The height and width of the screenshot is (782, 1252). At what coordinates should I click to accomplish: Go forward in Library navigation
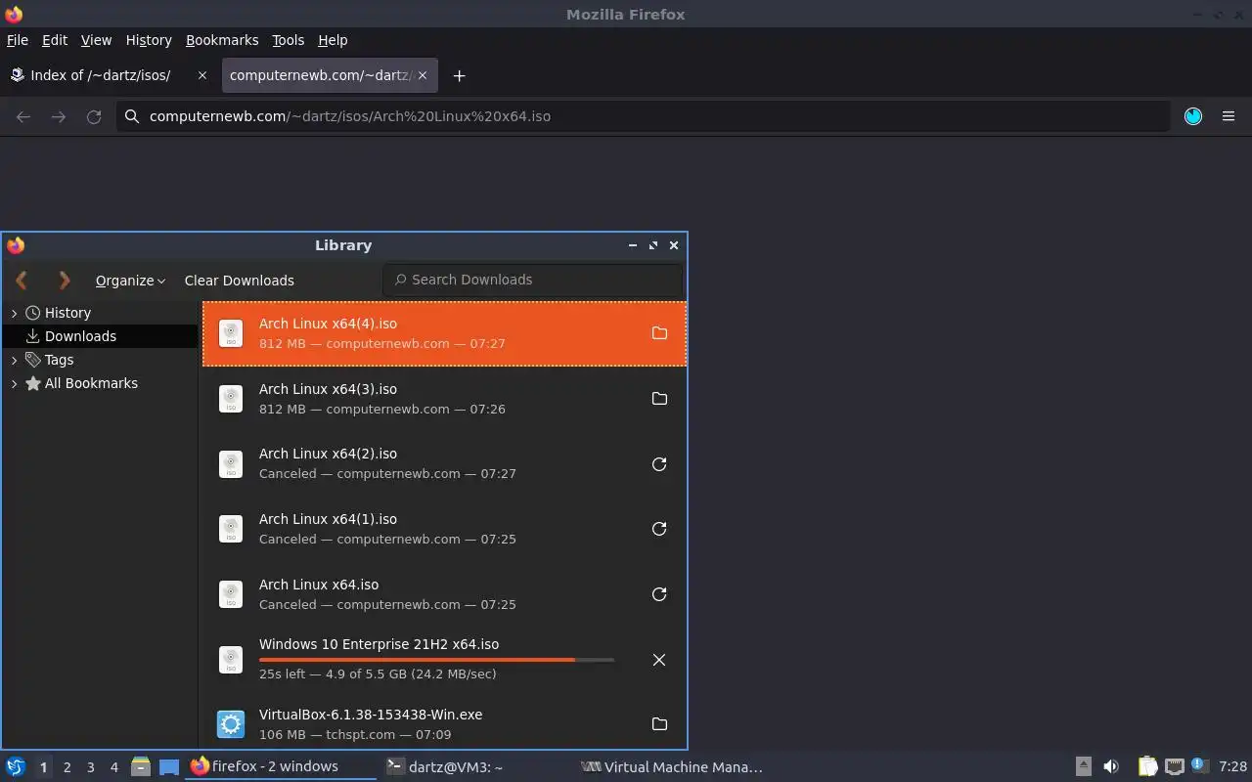[x=65, y=281]
